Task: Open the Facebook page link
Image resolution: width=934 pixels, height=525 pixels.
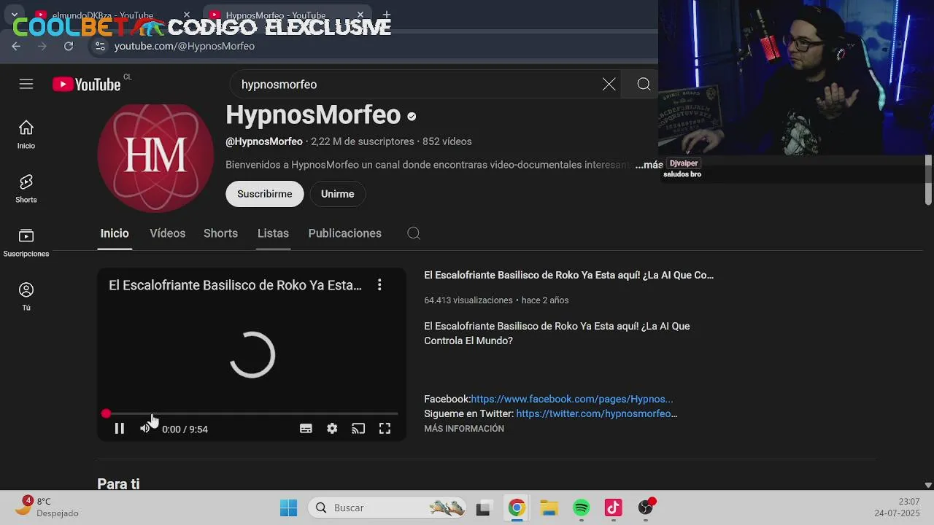Action: pyautogui.click(x=572, y=399)
